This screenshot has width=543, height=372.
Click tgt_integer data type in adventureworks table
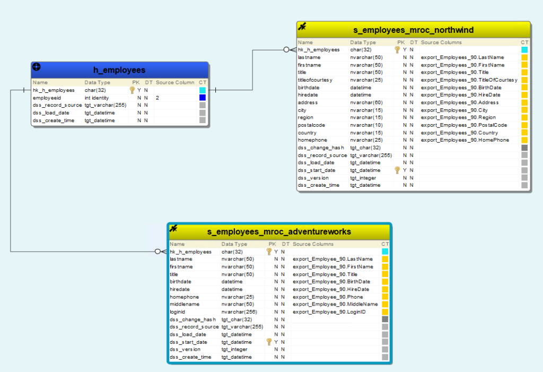[234, 349]
